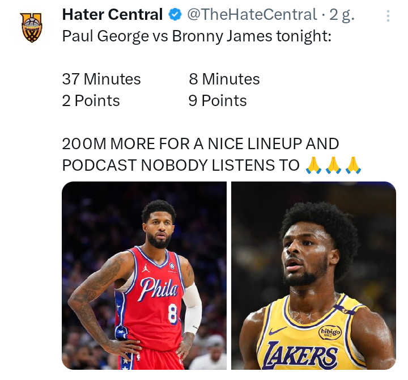The image size is (408, 380).
Task: Open the Bronny James Lakers photo
Action: 313,275
